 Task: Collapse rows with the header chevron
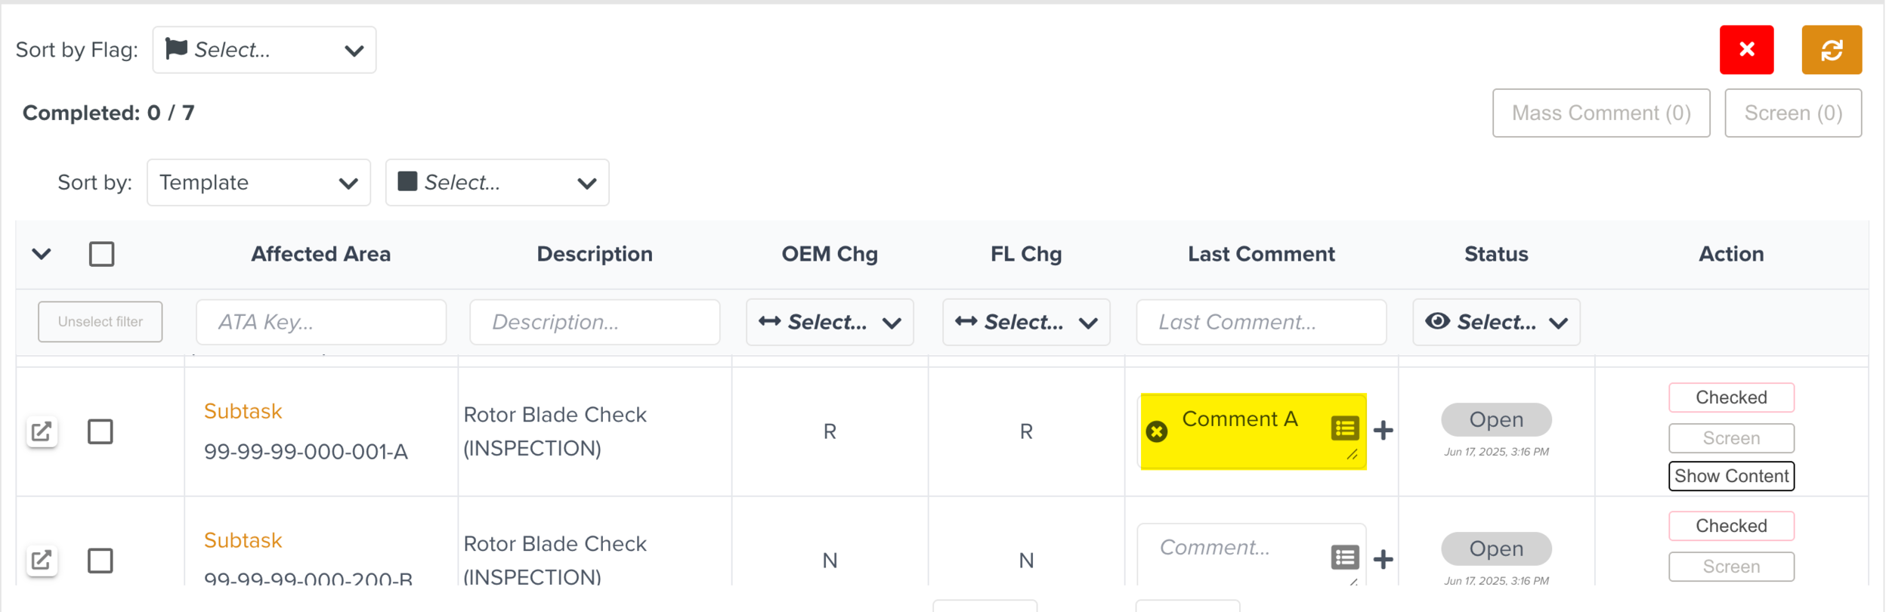coord(42,254)
